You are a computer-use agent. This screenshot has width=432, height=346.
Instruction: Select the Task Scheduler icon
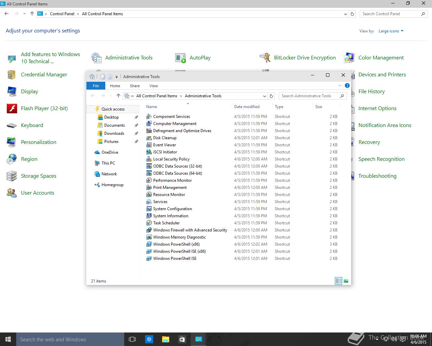(x=149, y=223)
